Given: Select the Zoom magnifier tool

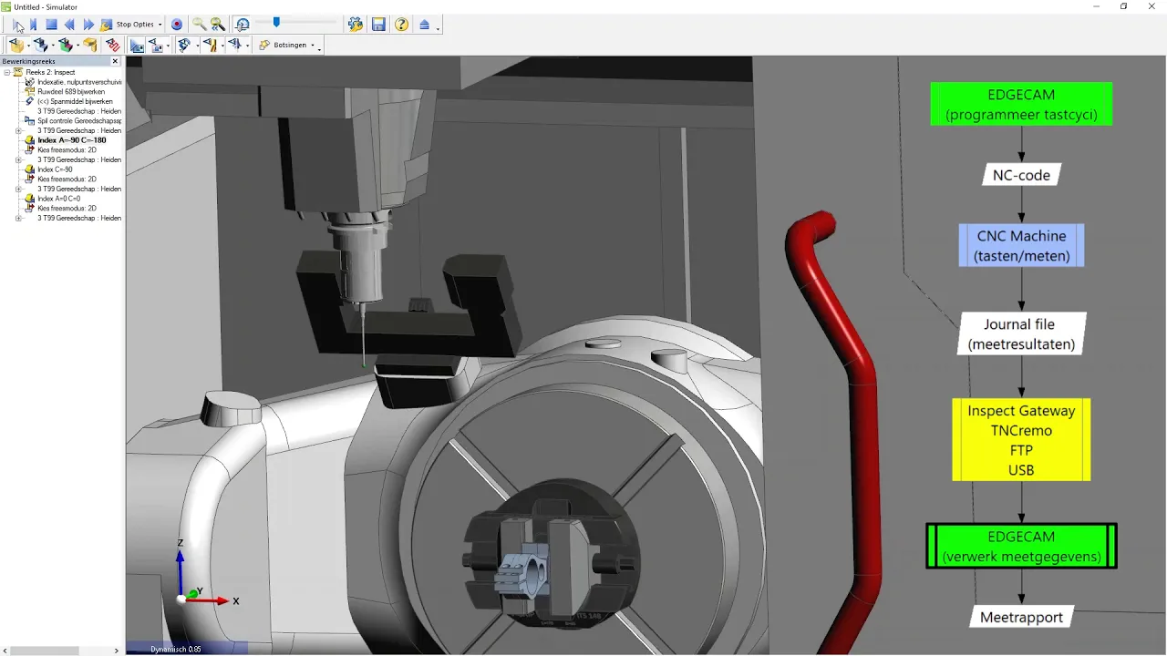Looking at the screenshot, I should pyautogui.click(x=199, y=25).
